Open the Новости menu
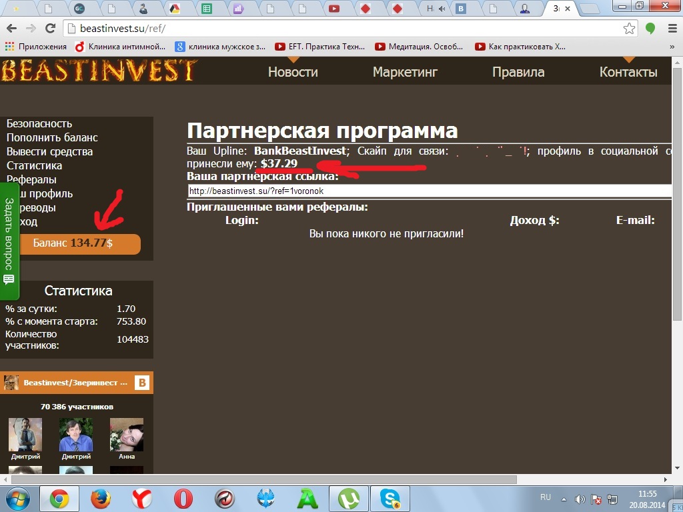 [293, 72]
